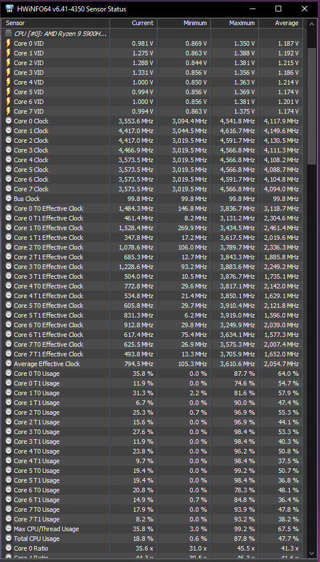Click the clock icon beside Core 4 Clock
Image resolution: width=320 pixels, height=562 pixels.
click(9, 159)
